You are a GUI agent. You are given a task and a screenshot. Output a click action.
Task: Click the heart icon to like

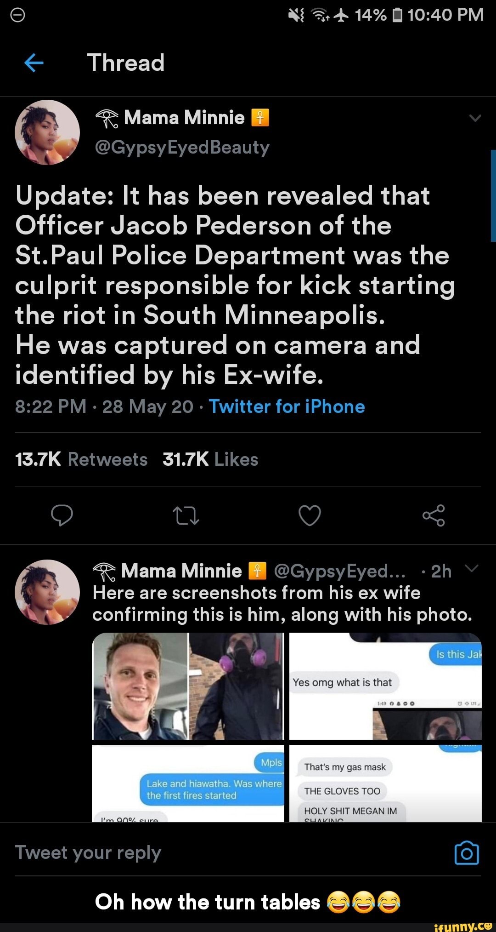pos(310,516)
